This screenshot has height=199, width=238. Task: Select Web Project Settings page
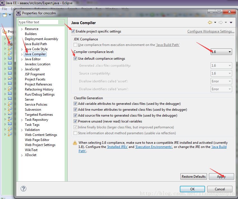[40, 145]
